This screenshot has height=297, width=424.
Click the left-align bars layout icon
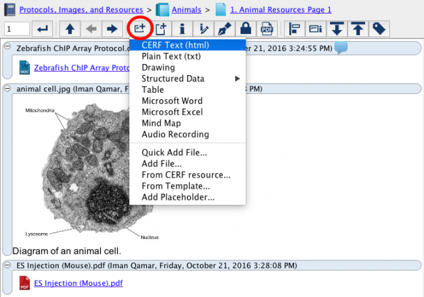pos(295,29)
